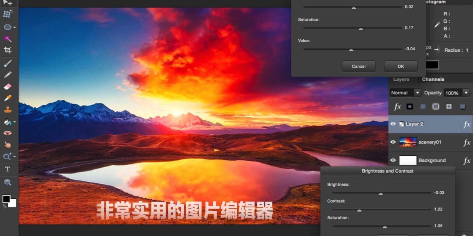
Task: Open the Elliptical Select tool options arrow
Action: [x=15, y=28]
